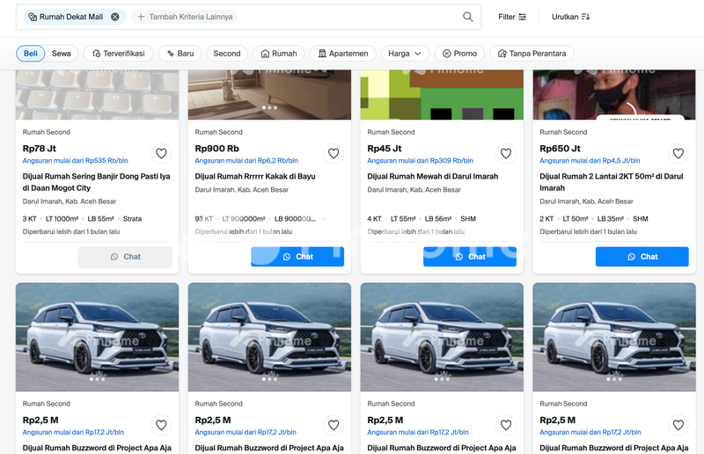Viewport: 704px width, 454px height.
Task: Favorite the Rp78 Jt listing heart
Action: tap(161, 153)
